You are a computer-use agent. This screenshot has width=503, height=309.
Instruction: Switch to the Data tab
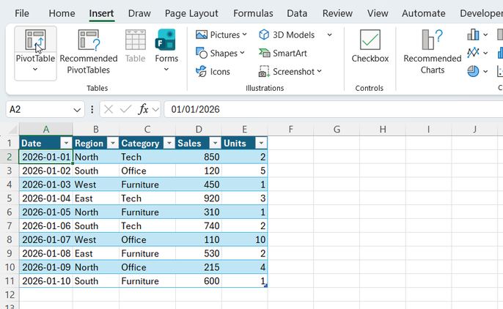pos(297,13)
